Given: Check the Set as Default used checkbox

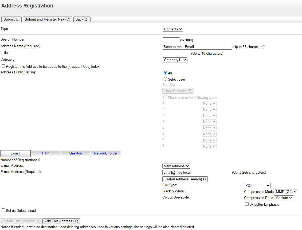Looking at the screenshot, I should [x=3, y=210].
